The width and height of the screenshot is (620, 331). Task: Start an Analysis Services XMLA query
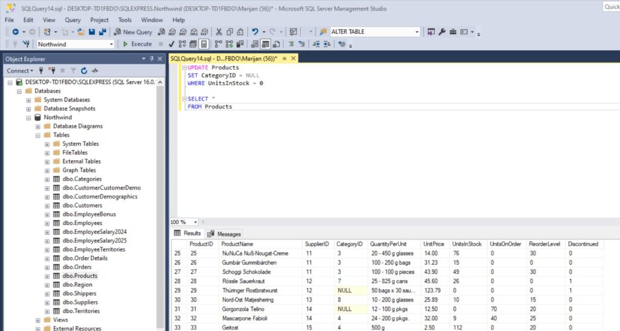pos(194,32)
